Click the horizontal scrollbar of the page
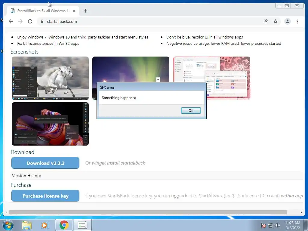308x231 pixels. click(148, 212)
